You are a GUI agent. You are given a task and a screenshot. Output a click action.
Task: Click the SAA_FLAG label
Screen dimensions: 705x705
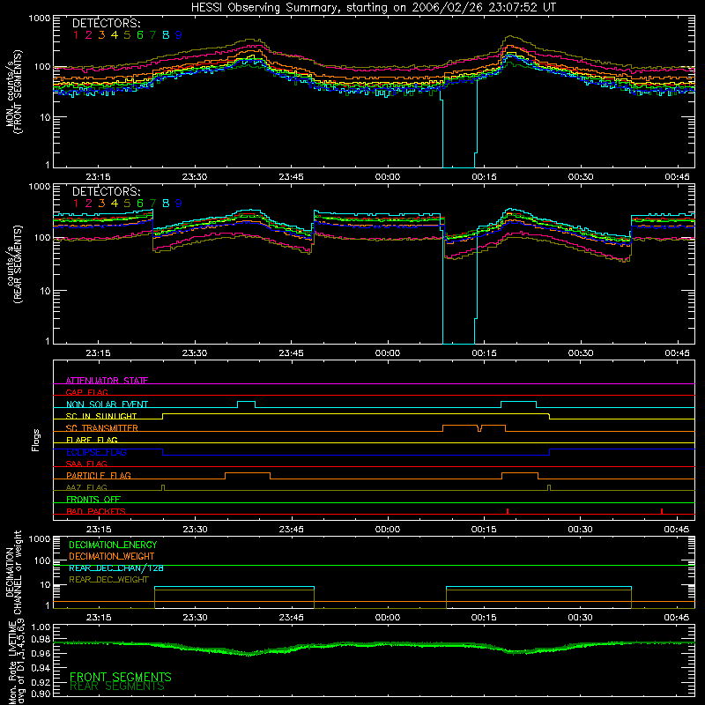(x=86, y=464)
